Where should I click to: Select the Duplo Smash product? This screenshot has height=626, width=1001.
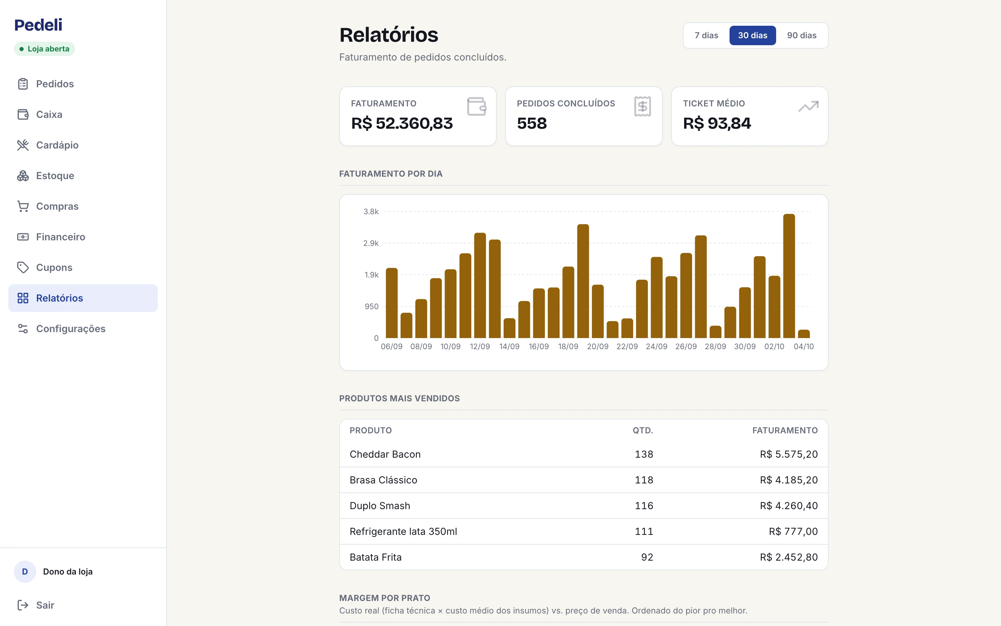pyautogui.click(x=584, y=506)
